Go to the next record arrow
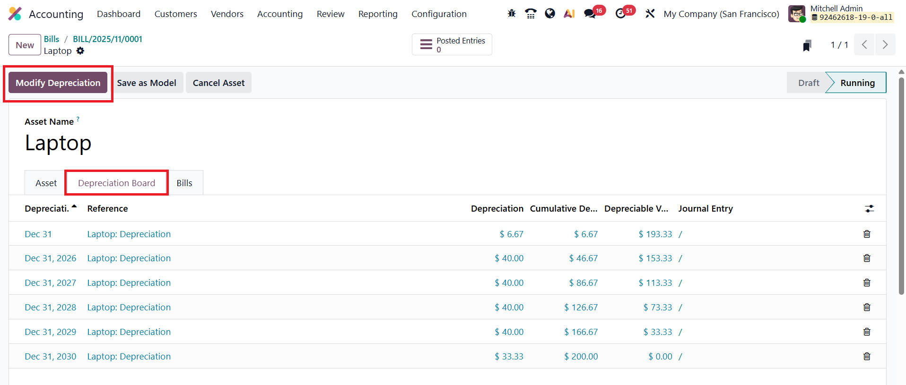The height and width of the screenshot is (385, 906). [x=885, y=45]
